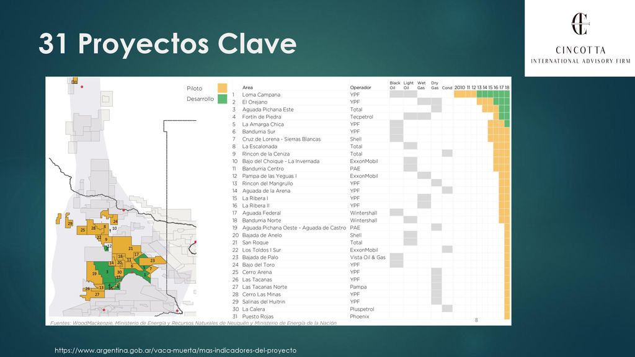Open the argentina.gob.ar vaca-muerta URL
This screenshot has height=357, width=635.
[x=175, y=351]
